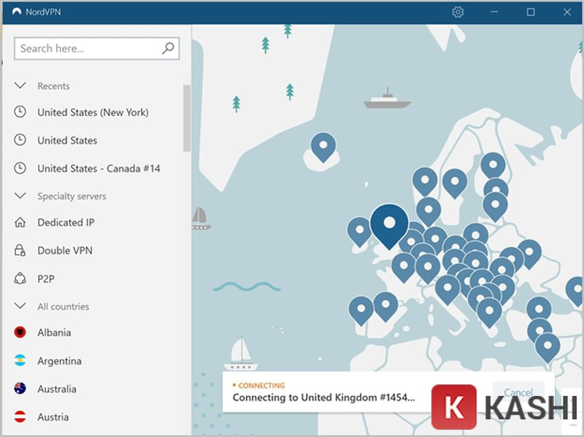Click the Argentina flag icon
This screenshot has width=584, height=437.
[20, 361]
